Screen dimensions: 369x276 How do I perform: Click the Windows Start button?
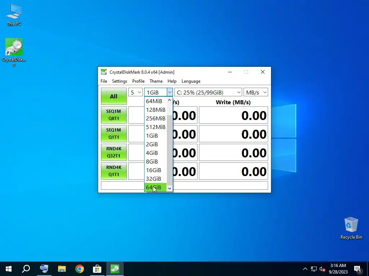point(9,269)
